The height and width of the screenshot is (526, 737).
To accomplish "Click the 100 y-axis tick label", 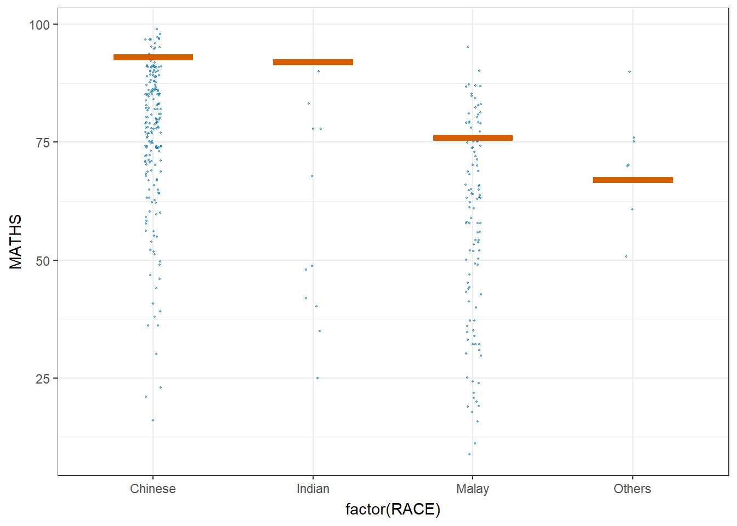I will coord(39,25).
